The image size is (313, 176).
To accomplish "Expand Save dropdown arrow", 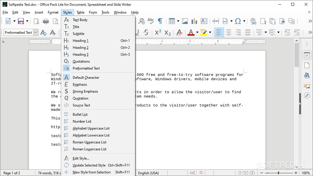I will pos(27,21).
